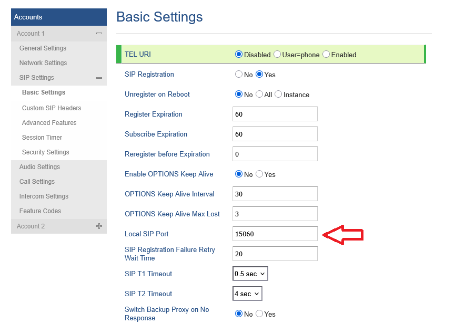Navigate to Advanced Features

49,123
